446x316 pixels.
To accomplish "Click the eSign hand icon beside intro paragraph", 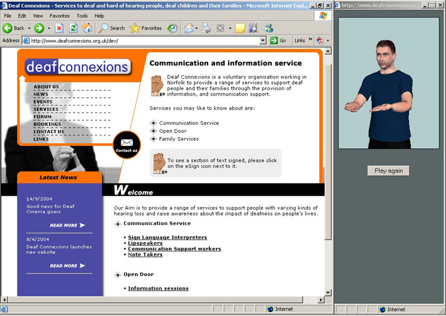I will pyautogui.click(x=158, y=86).
